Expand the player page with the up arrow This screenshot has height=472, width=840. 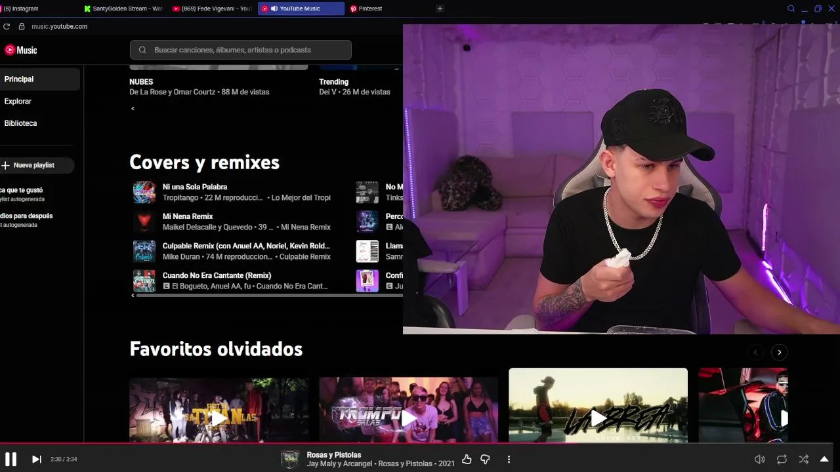pos(824,459)
